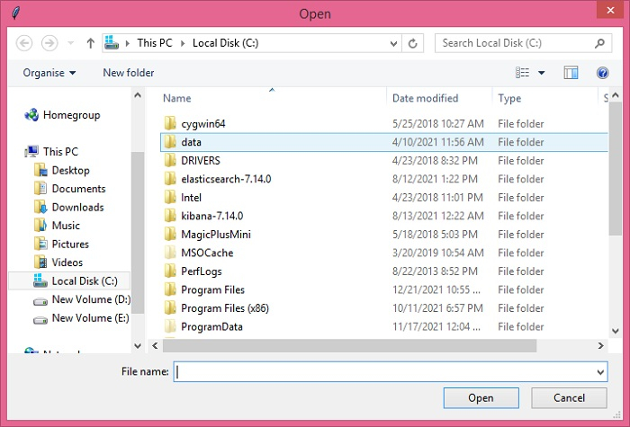Image resolution: width=630 pixels, height=427 pixels.
Task: Open the more view options dropdown
Action: point(541,73)
